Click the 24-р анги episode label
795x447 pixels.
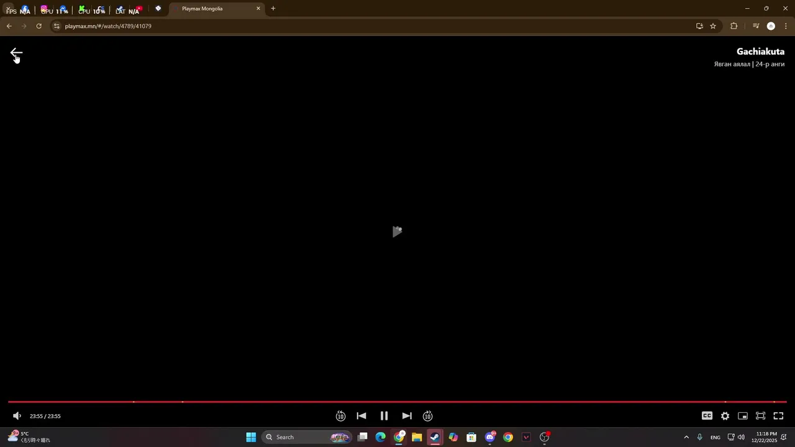tap(770, 64)
